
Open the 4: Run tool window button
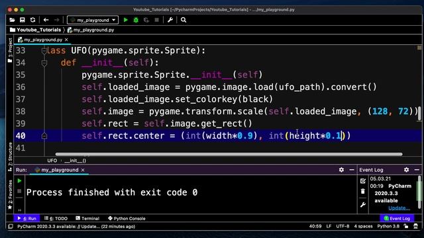[x=26, y=218]
